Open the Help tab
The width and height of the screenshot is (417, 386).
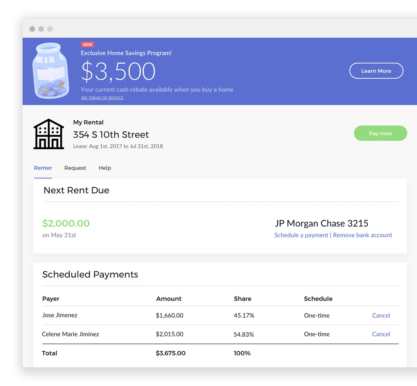(105, 168)
